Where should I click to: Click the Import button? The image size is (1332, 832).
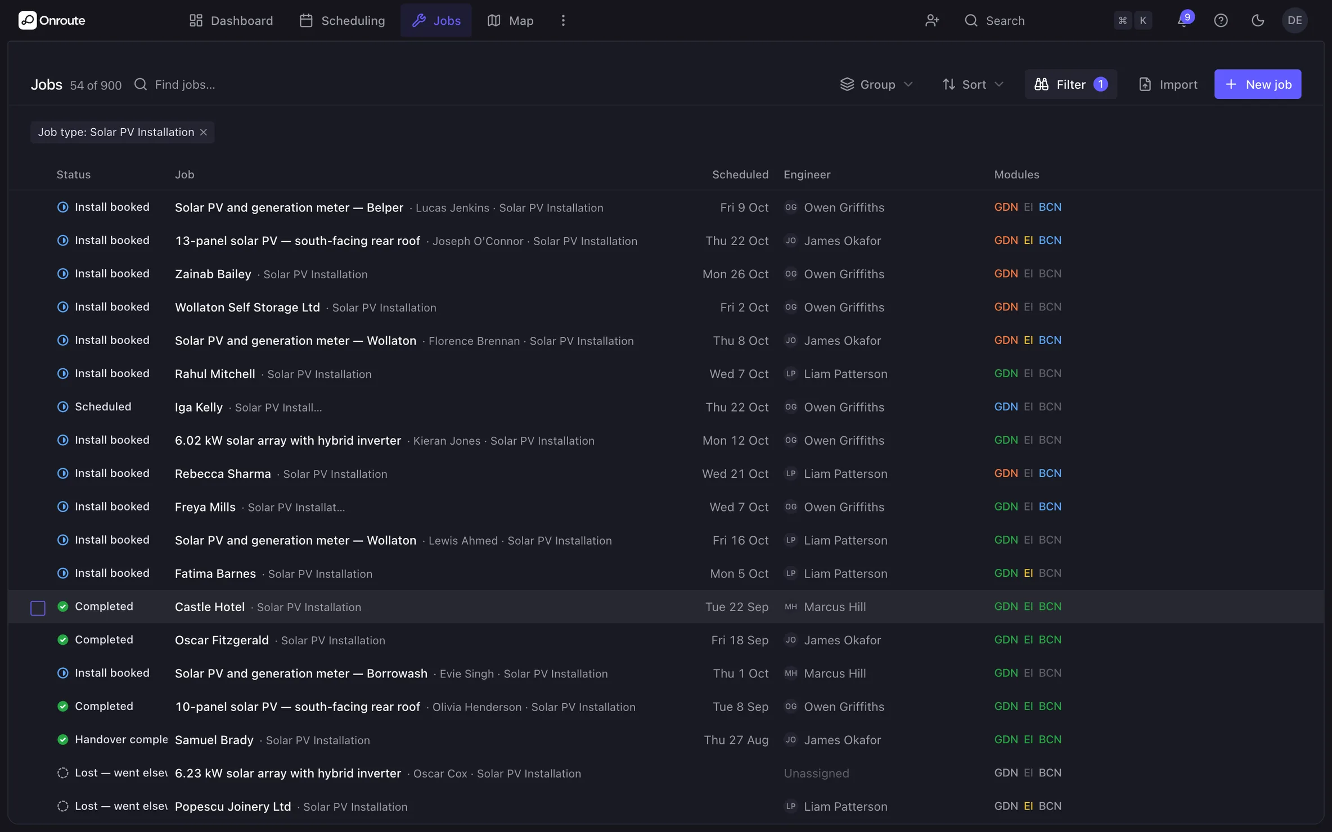tap(1168, 84)
